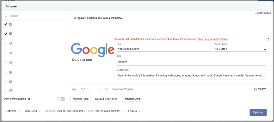Toggle the Only show selected switch

61,99
